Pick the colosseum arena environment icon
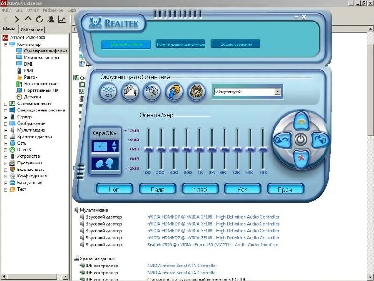This screenshot has width=374, height=281. point(196,91)
